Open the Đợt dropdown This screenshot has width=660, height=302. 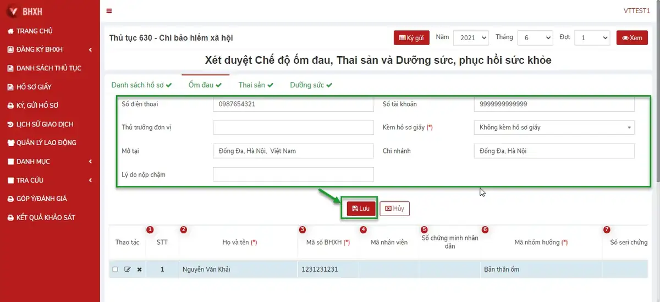pyautogui.click(x=592, y=37)
